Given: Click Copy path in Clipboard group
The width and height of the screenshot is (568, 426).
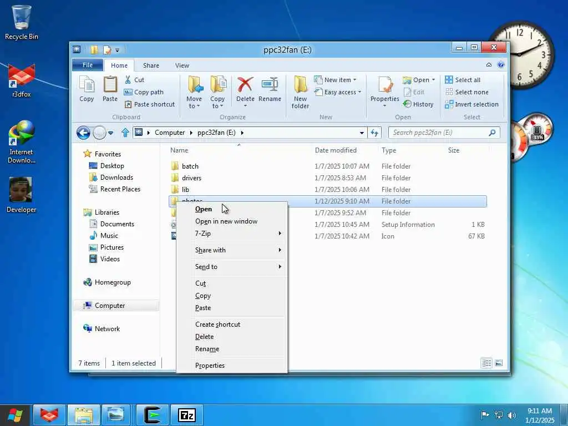Looking at the screenshot, I should pyautogui.click(x=144, y=92).
